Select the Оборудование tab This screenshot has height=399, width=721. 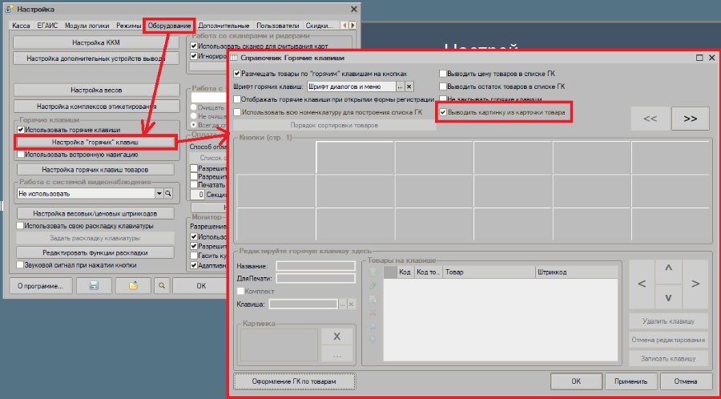[169, 26]
